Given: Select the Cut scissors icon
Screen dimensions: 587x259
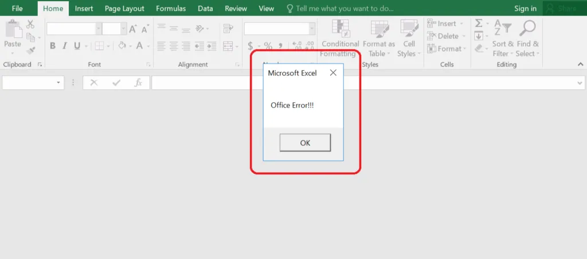Looking at the screenshot, I should coord(30,25).
